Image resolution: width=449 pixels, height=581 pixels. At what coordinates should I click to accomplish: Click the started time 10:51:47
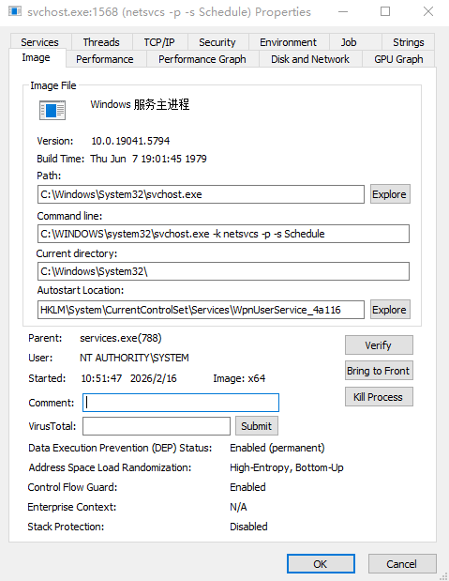tap(101, 378)
